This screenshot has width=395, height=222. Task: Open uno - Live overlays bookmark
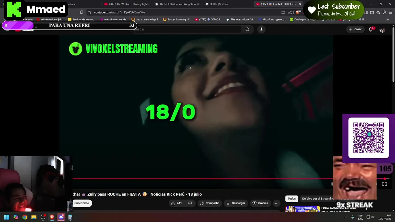(x=146, y=19)
